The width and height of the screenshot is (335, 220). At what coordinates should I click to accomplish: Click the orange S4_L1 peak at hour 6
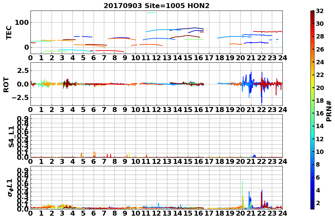(x=95, y=154)
